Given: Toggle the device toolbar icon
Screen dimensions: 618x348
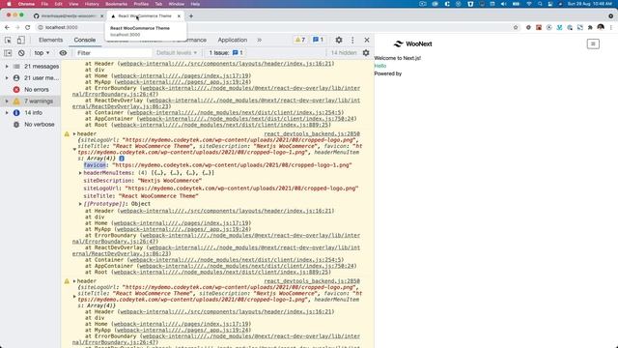Looking at the screenshot, I should 20,40.
